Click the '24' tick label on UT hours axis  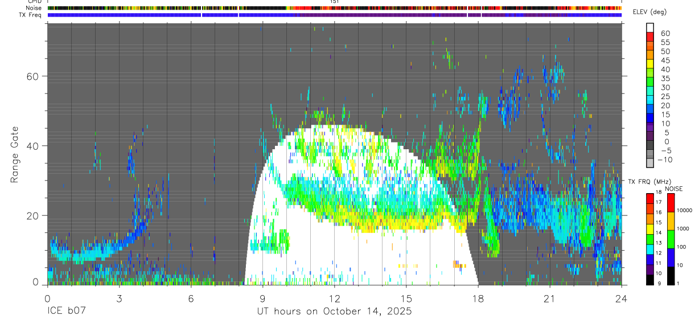[622, 298]
